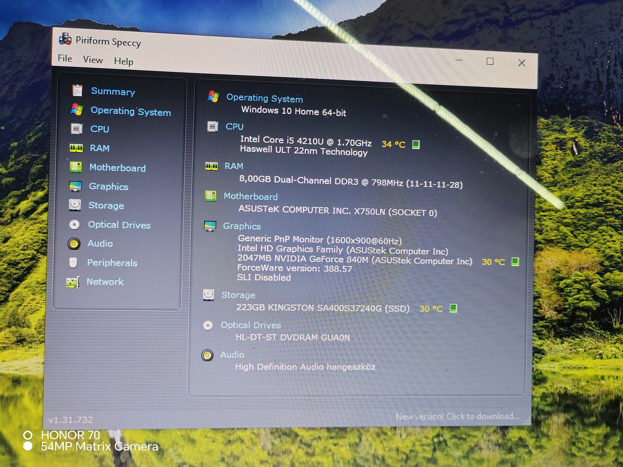This screenshot has width=623, height=467.
Task: Click the Windows flag icon in summary pane
Action: [x=214, y=96]
